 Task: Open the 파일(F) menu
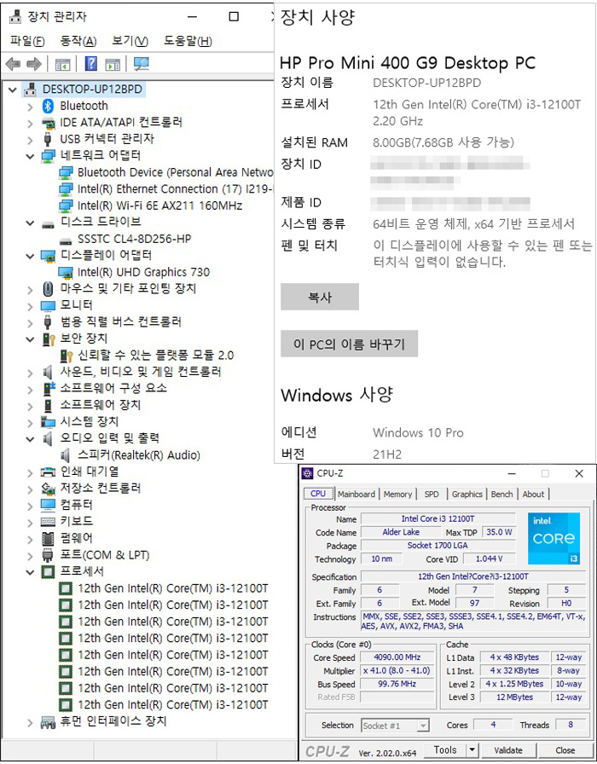click(x=27, y=41)
